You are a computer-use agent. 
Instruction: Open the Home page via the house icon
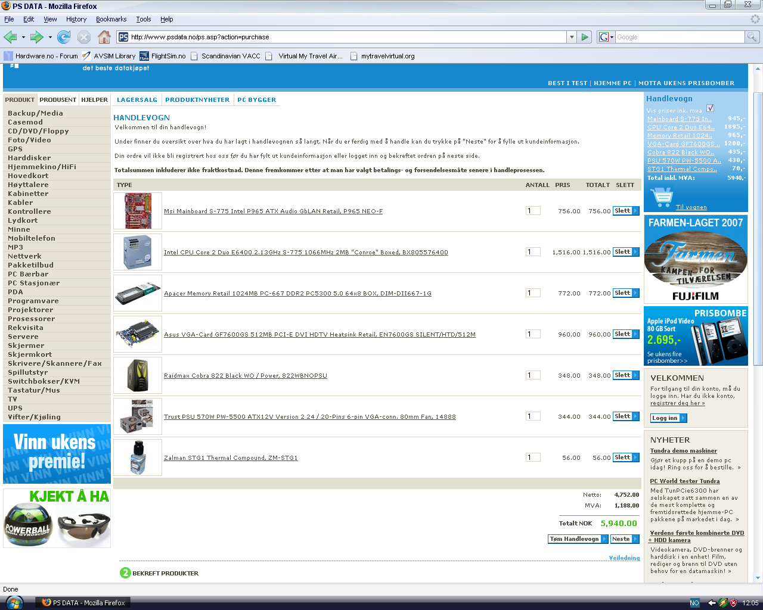[x=104, y=37]
